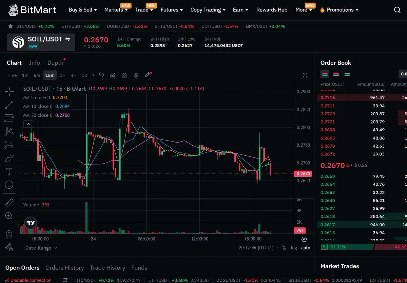Select the Time line-chart interval
The image size is (407, 283).
click(x=12, y=75)
